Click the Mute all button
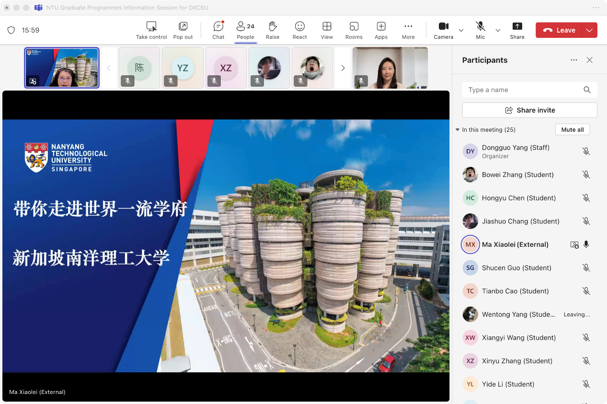This screenshot has width=607, height=404. (x=573, y=130)
